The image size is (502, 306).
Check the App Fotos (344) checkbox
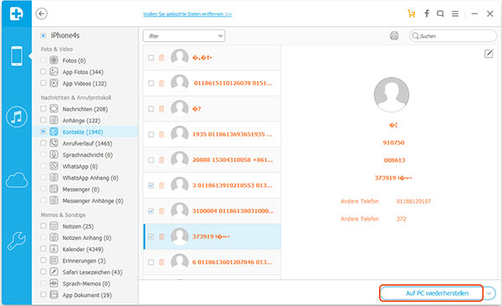coord(44,71)
